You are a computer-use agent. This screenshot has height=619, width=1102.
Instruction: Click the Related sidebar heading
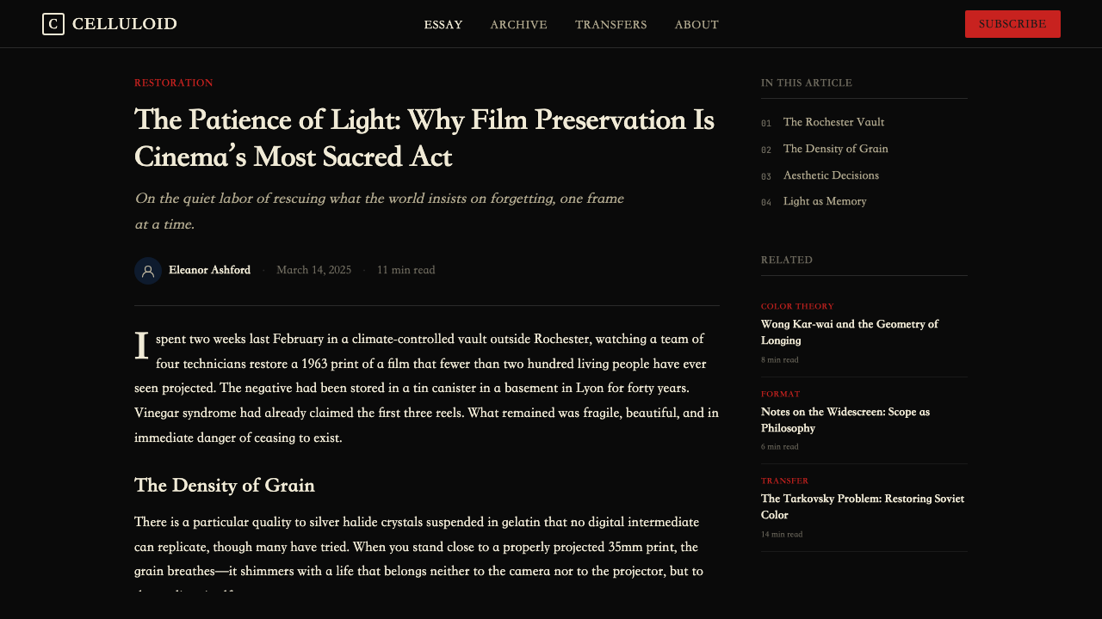tap(787, 260)
